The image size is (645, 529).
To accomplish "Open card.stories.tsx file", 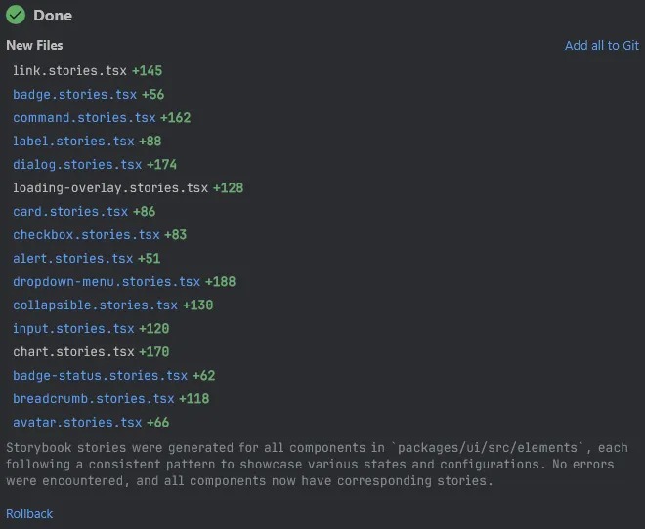I will pos(70,212).
